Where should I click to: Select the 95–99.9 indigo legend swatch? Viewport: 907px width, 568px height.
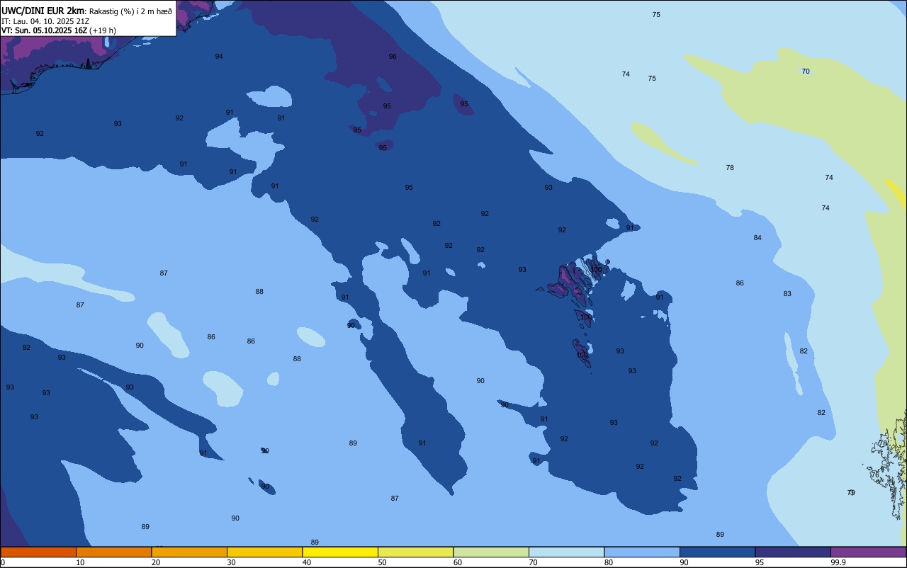793,552
